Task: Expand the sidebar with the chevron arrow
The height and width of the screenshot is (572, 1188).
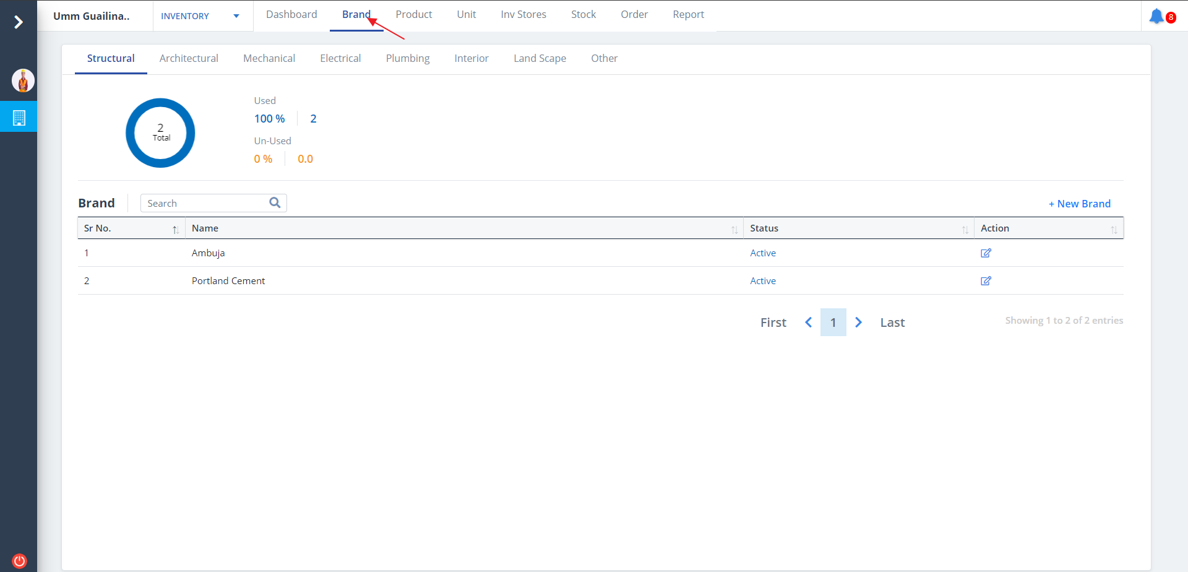Action: point(19,22)
